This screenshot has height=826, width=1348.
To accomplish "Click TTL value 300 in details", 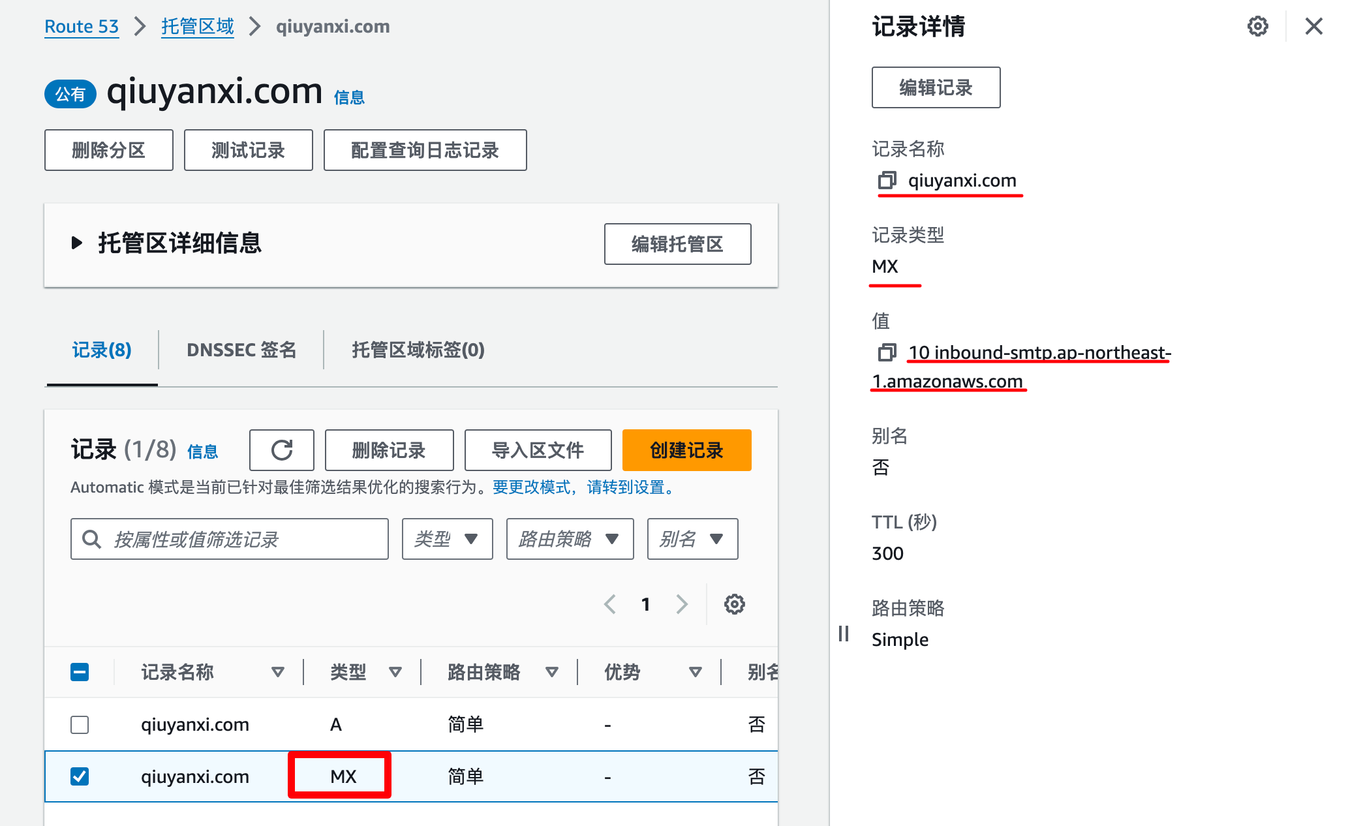I will click(888, 553).
